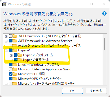
Task: Click the blue help question mark icon
Action: 104,13
